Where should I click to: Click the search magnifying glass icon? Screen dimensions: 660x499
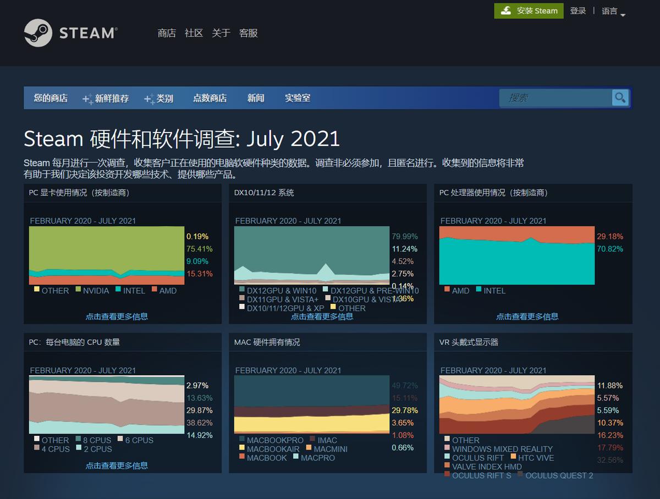(x=620, y=98)
